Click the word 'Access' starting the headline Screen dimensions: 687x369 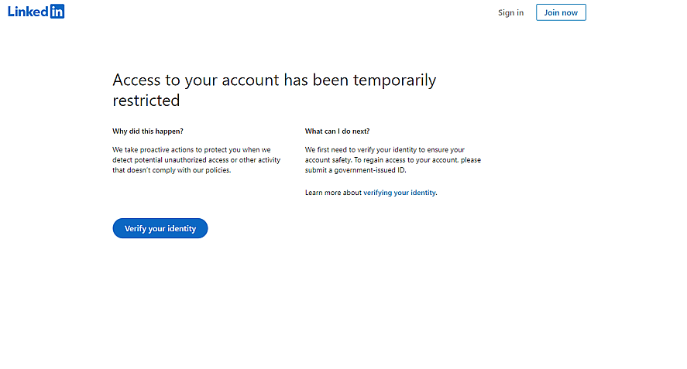coord(138,80)
